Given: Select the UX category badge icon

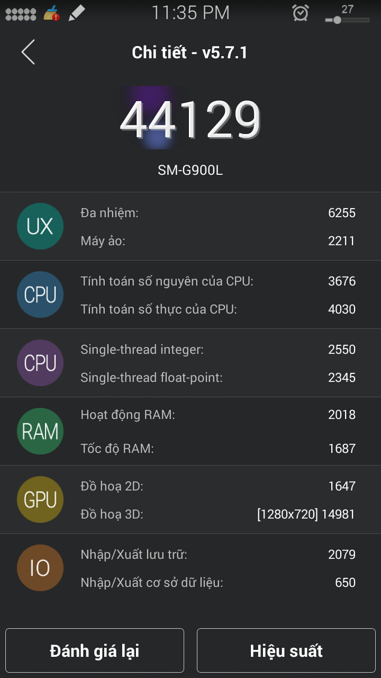Looking at the screenshot, I should 40,226.
